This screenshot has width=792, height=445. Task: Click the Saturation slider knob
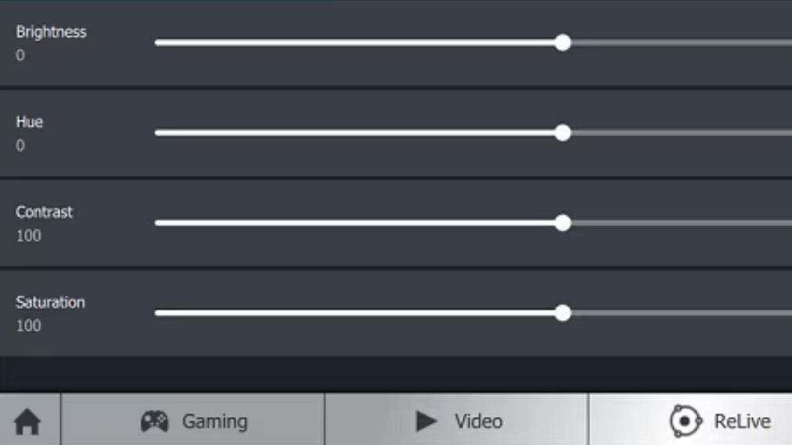563,313
